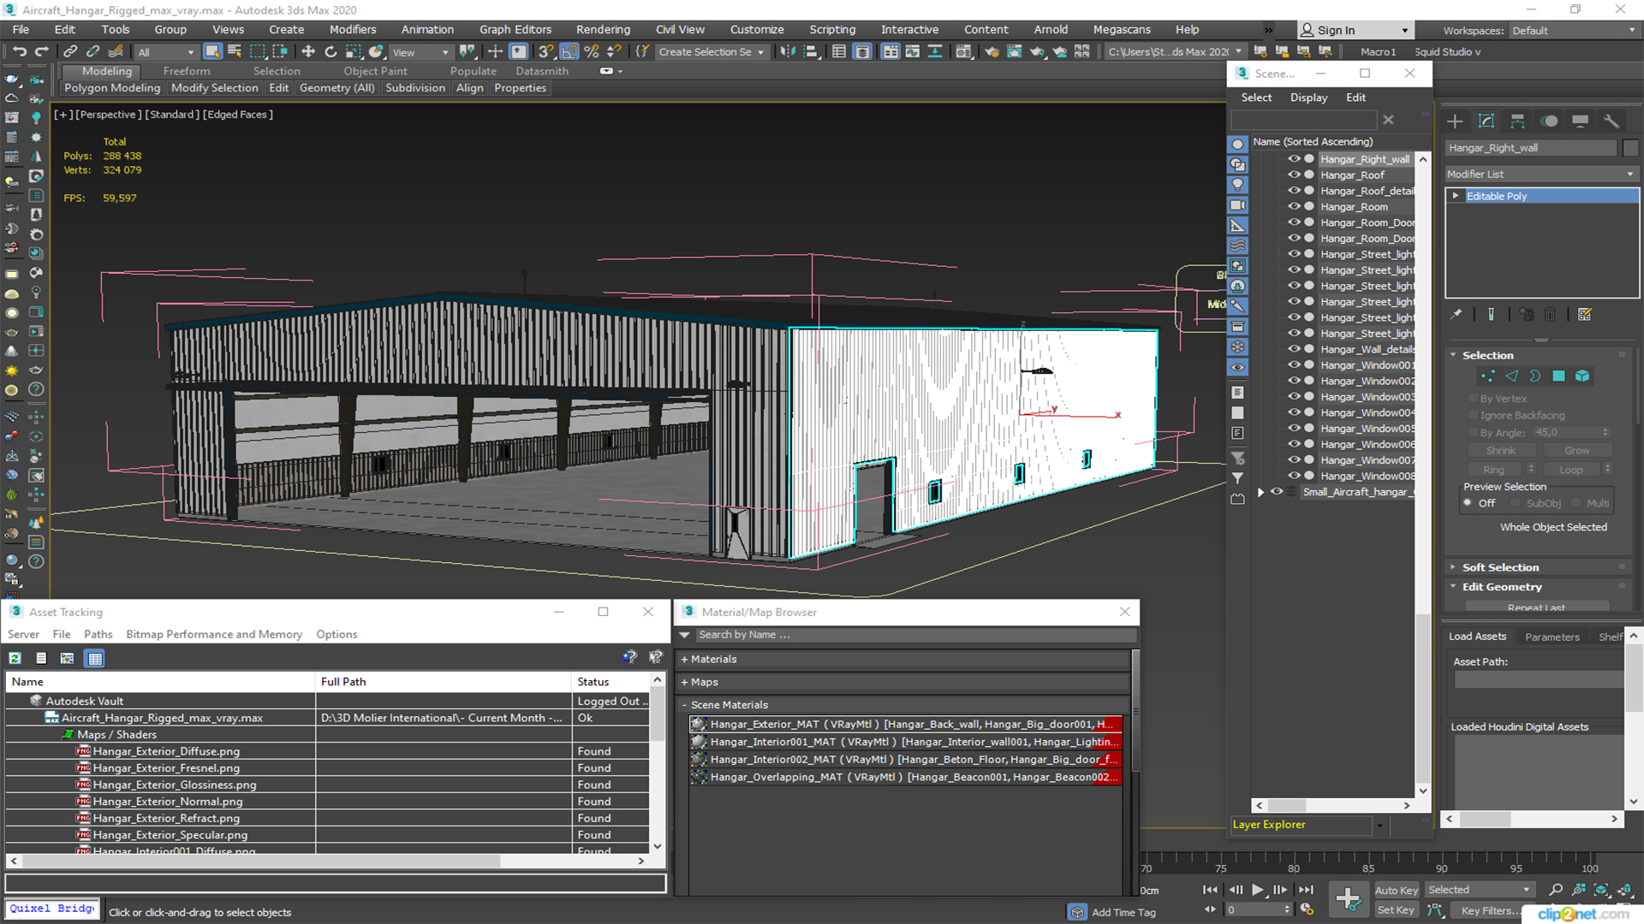Choose the Select and Rotate tool
This screenshot has height=924, width=1644.
click(331, 52)
